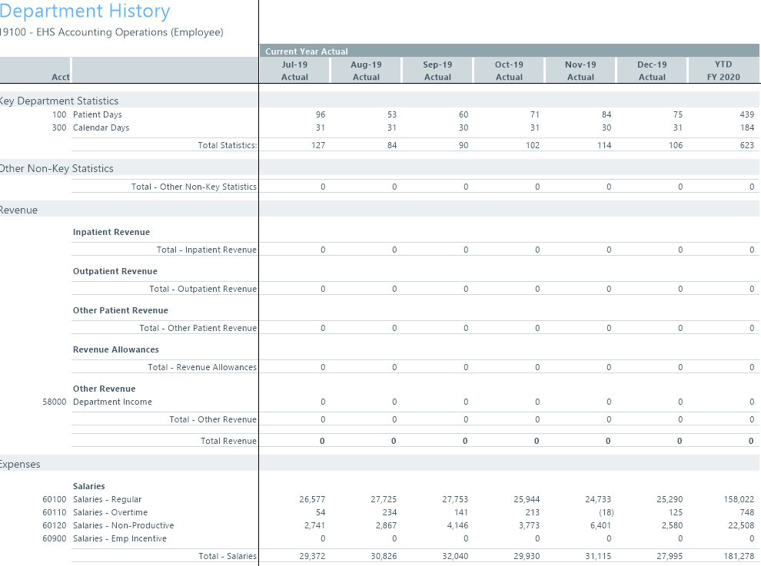Select the Expenses section header

point(21,464)
